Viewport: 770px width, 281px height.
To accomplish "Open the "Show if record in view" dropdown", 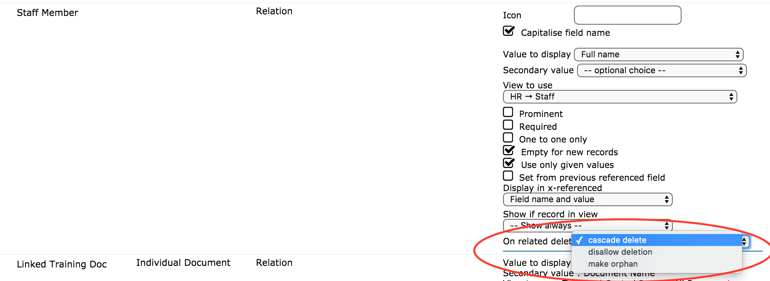I will [x=587, y=225].
